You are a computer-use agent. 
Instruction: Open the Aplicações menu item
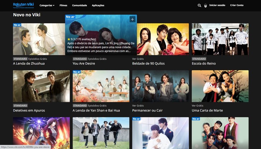98,5
